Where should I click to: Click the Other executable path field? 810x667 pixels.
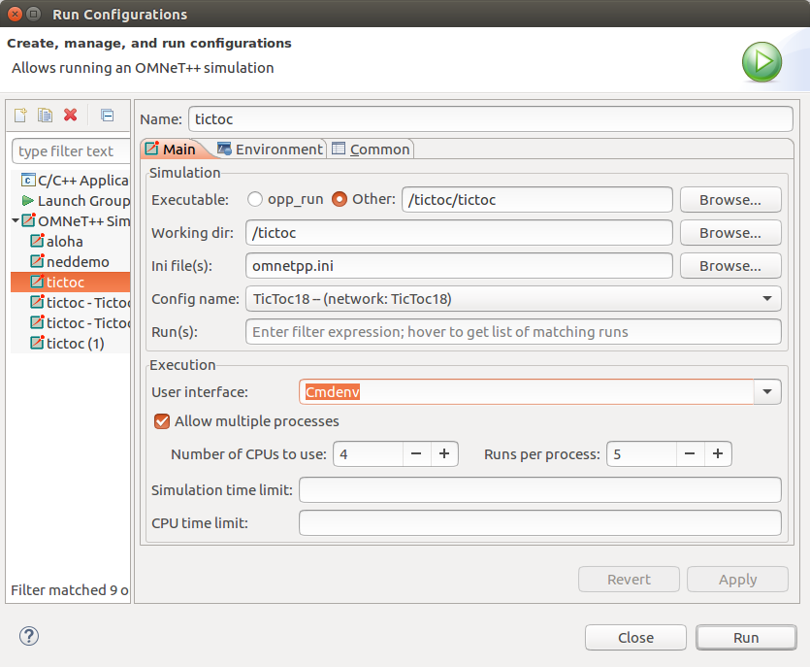coord(537,200)
